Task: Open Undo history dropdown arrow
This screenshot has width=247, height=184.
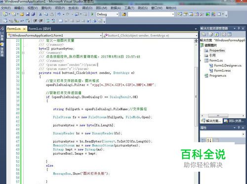Action: click(63, 14)
